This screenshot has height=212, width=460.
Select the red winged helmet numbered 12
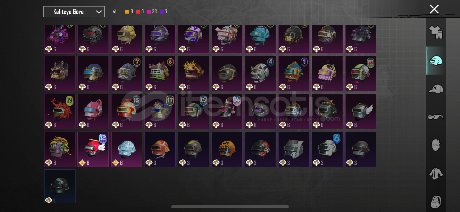tap(93, 149)
